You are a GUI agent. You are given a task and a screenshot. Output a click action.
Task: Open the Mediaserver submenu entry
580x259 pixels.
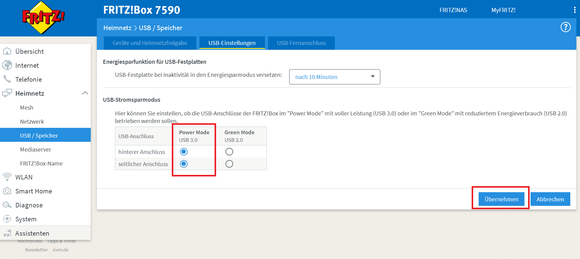tap(46, 149)
